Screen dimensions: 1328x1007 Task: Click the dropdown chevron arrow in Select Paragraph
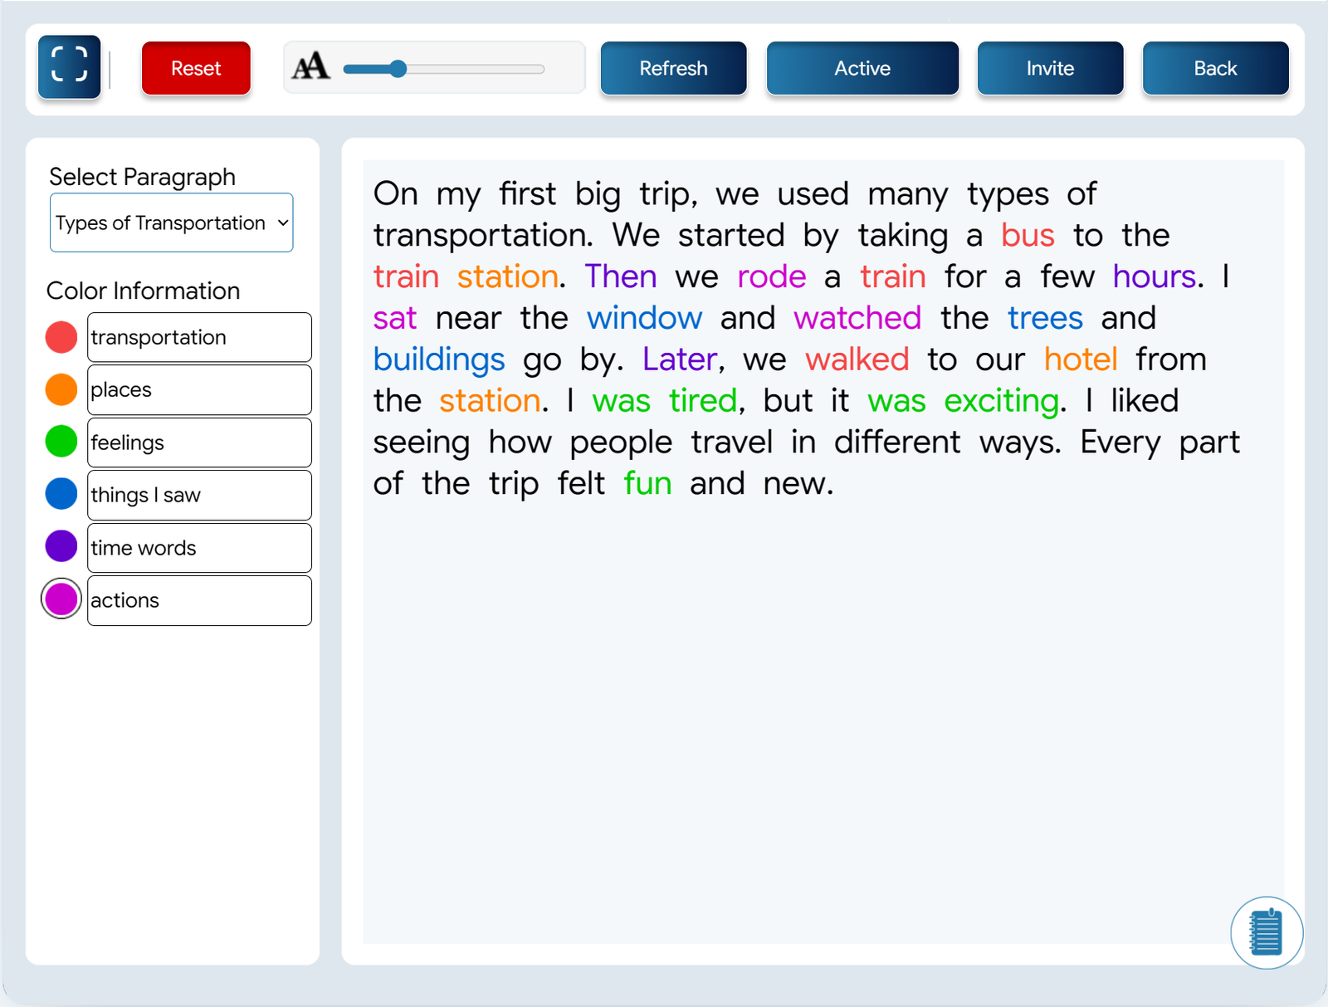[283, 222]
